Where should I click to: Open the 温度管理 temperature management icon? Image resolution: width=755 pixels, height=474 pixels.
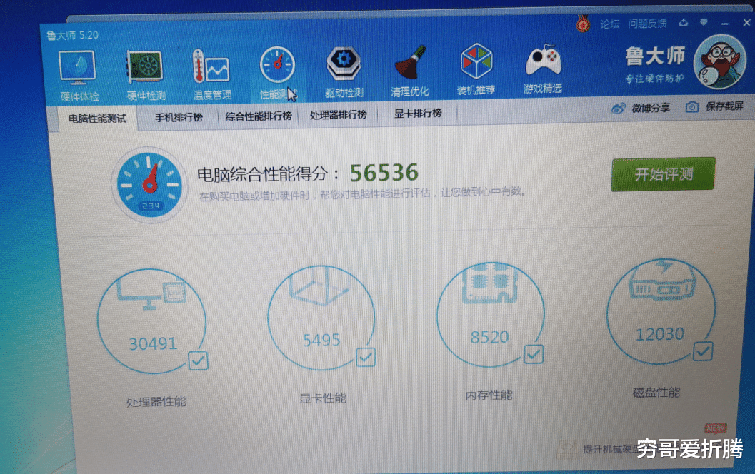(x=211, y=67)
